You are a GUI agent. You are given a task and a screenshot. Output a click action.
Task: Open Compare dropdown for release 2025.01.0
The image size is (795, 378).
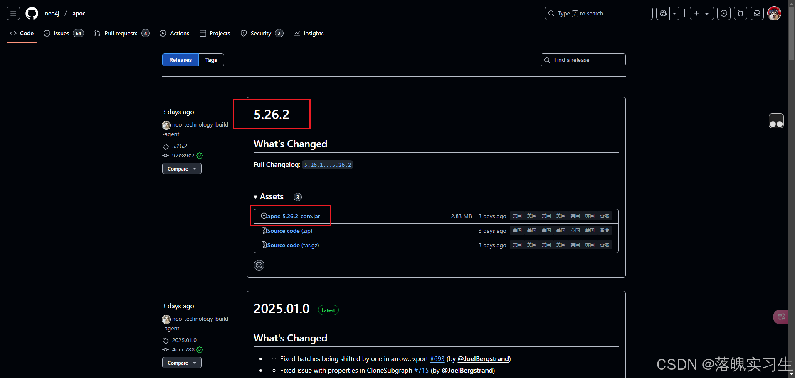[x=182, y=363]
